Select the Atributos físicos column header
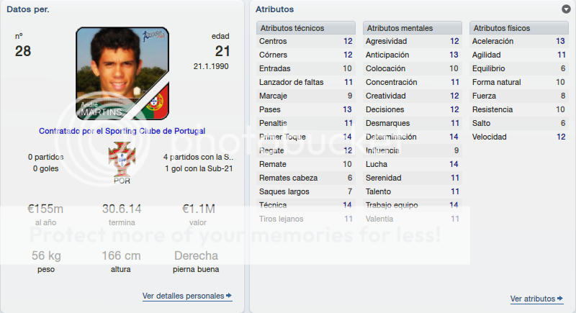Viewport: 576px width, 313px height. (518, 28)
